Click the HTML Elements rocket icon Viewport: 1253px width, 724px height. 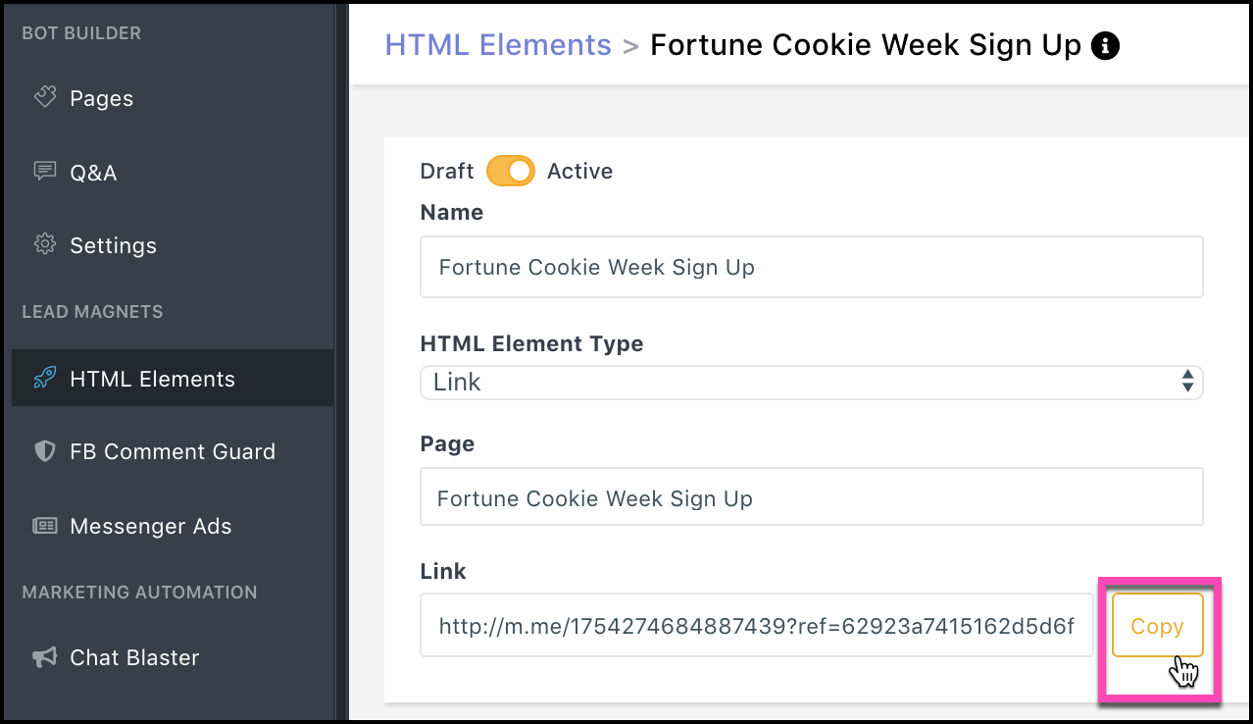pos(44,379)
